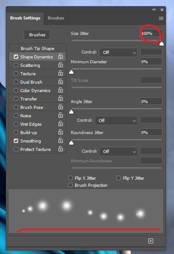Close the Brush Settings panel

[162, 10]
